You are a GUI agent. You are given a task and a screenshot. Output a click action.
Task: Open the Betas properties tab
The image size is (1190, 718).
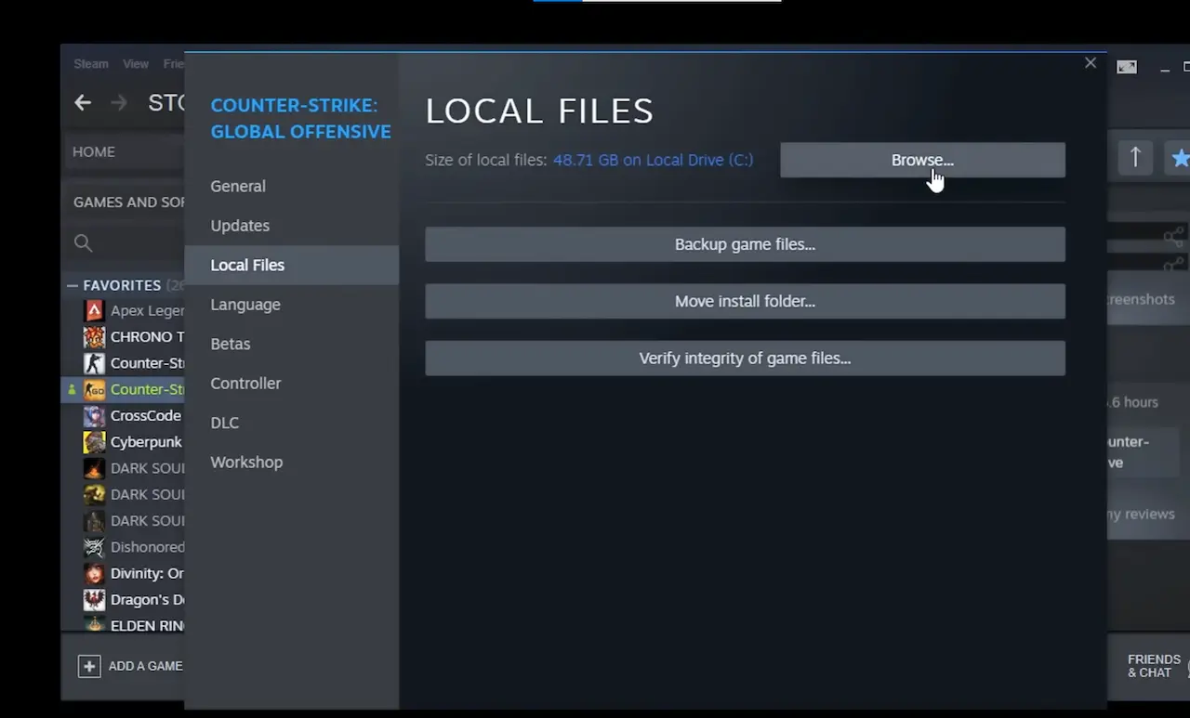[231, 344]
